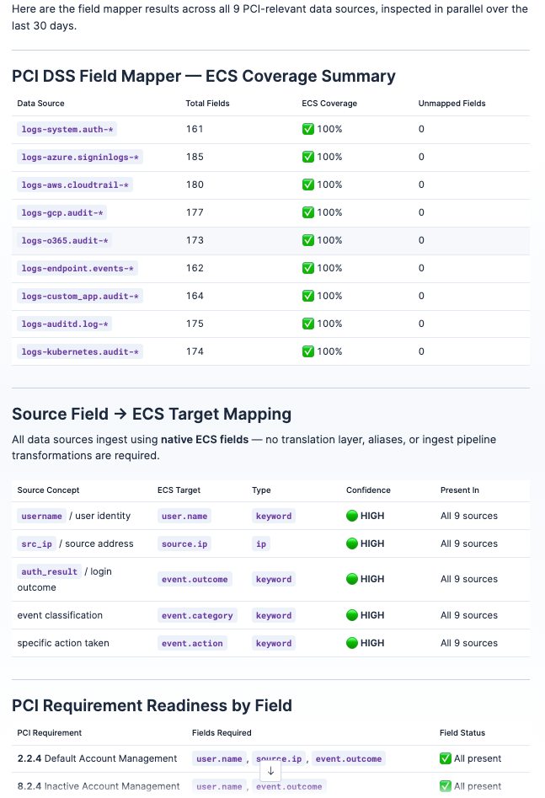This screenshot has width=545, height=798.
Task: Click total fields value 164
Action: (195, 296)
